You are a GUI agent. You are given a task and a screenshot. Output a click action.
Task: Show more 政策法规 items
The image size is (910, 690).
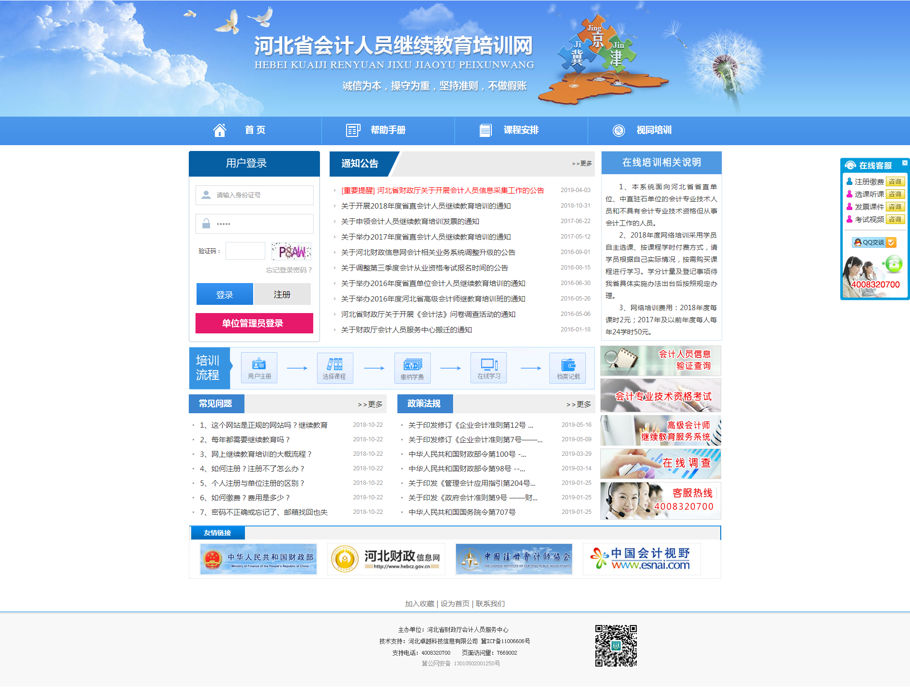point(579,405)
